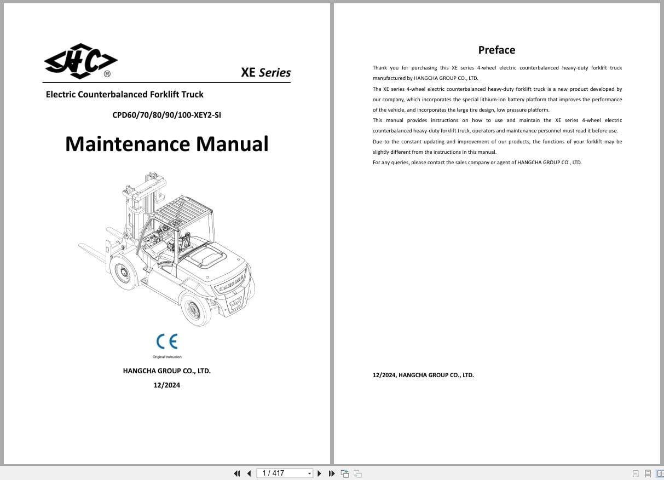Advance to the next page

click(x=319, y=473)
